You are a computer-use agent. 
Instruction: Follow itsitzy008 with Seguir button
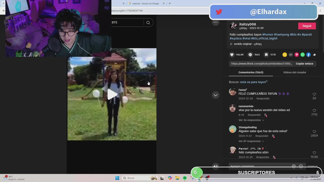tap(307, 26)
